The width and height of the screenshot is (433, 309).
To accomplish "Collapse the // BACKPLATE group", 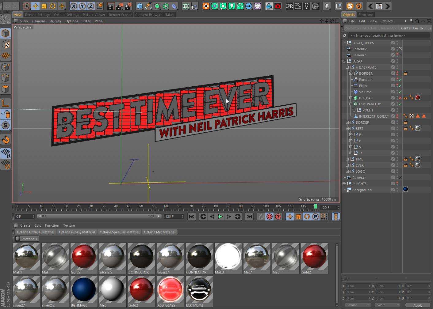I will click(x=347, y=67).
